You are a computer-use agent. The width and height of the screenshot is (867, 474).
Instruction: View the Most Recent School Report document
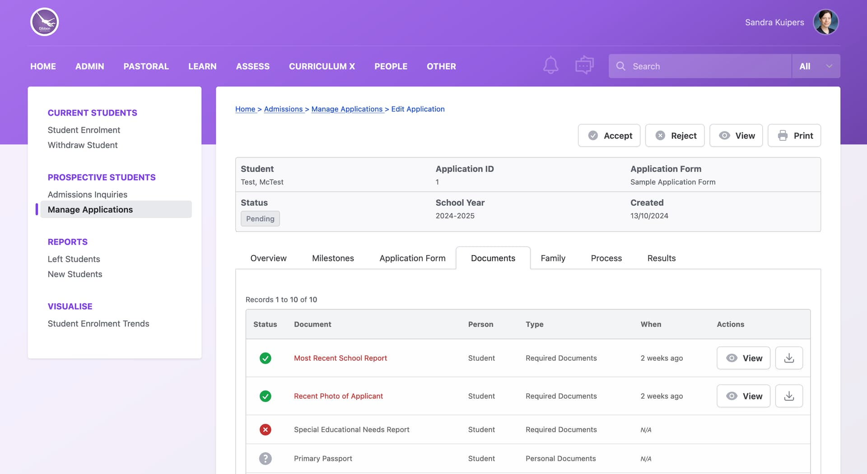743,358
